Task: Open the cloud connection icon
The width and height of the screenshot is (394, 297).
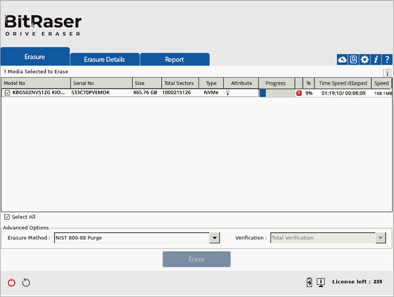Action: [x=342, y=59]
